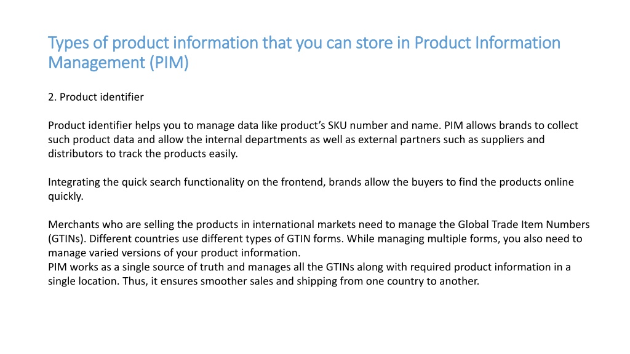630x354 pixels.
Task: Click the slide title about Product Information Management
Action: point(304,53)
